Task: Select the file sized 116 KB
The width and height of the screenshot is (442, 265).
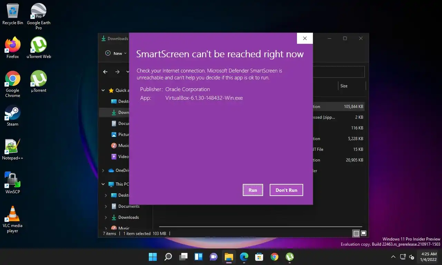Action: [338, 128]
